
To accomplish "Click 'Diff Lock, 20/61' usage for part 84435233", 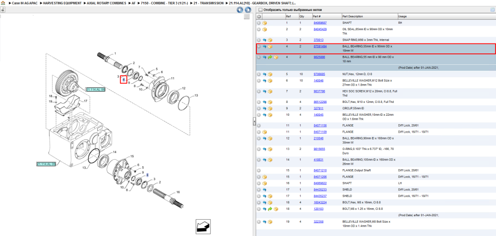I will coord(408,189).
